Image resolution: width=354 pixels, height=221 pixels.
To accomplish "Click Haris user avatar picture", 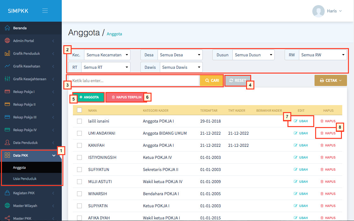I will pos(318,11).
